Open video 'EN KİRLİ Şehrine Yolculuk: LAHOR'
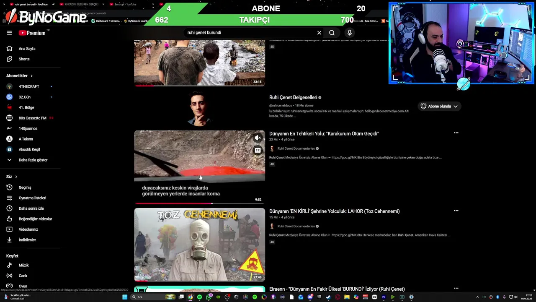 (x=334, y=211)
